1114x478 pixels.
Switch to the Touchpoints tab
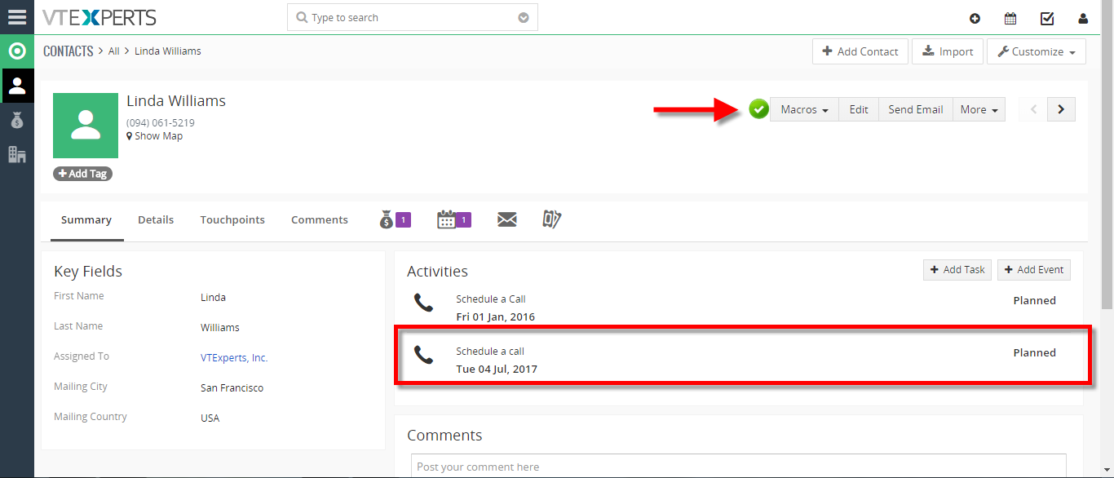(x=232, y=219)
